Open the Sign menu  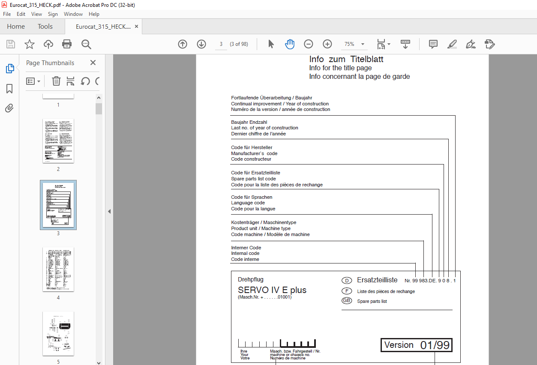click(x=53, y=14)
